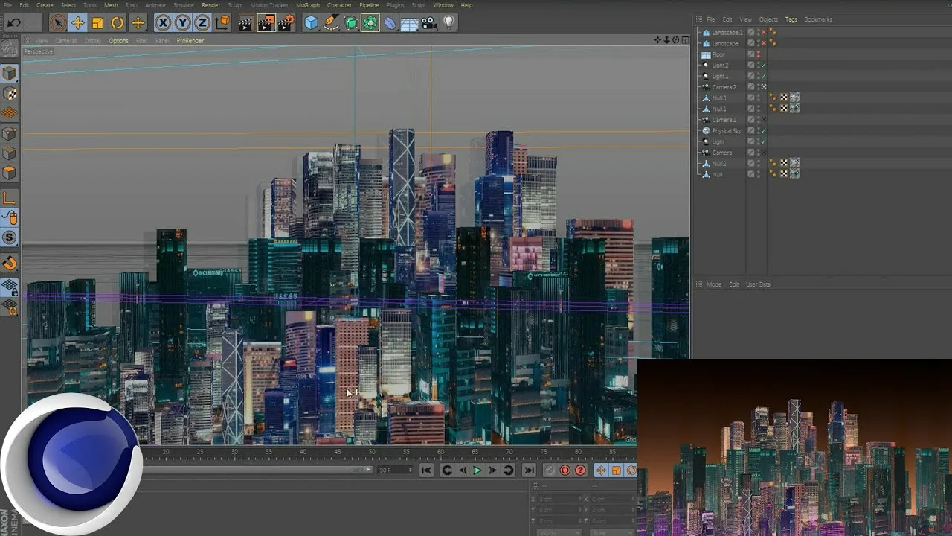Select the Move tool in the toolbar

tap(77, 22)
